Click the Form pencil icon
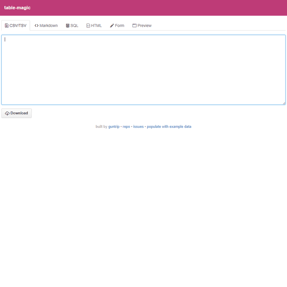The image size is (287, 287). click(x=112, y=26)
